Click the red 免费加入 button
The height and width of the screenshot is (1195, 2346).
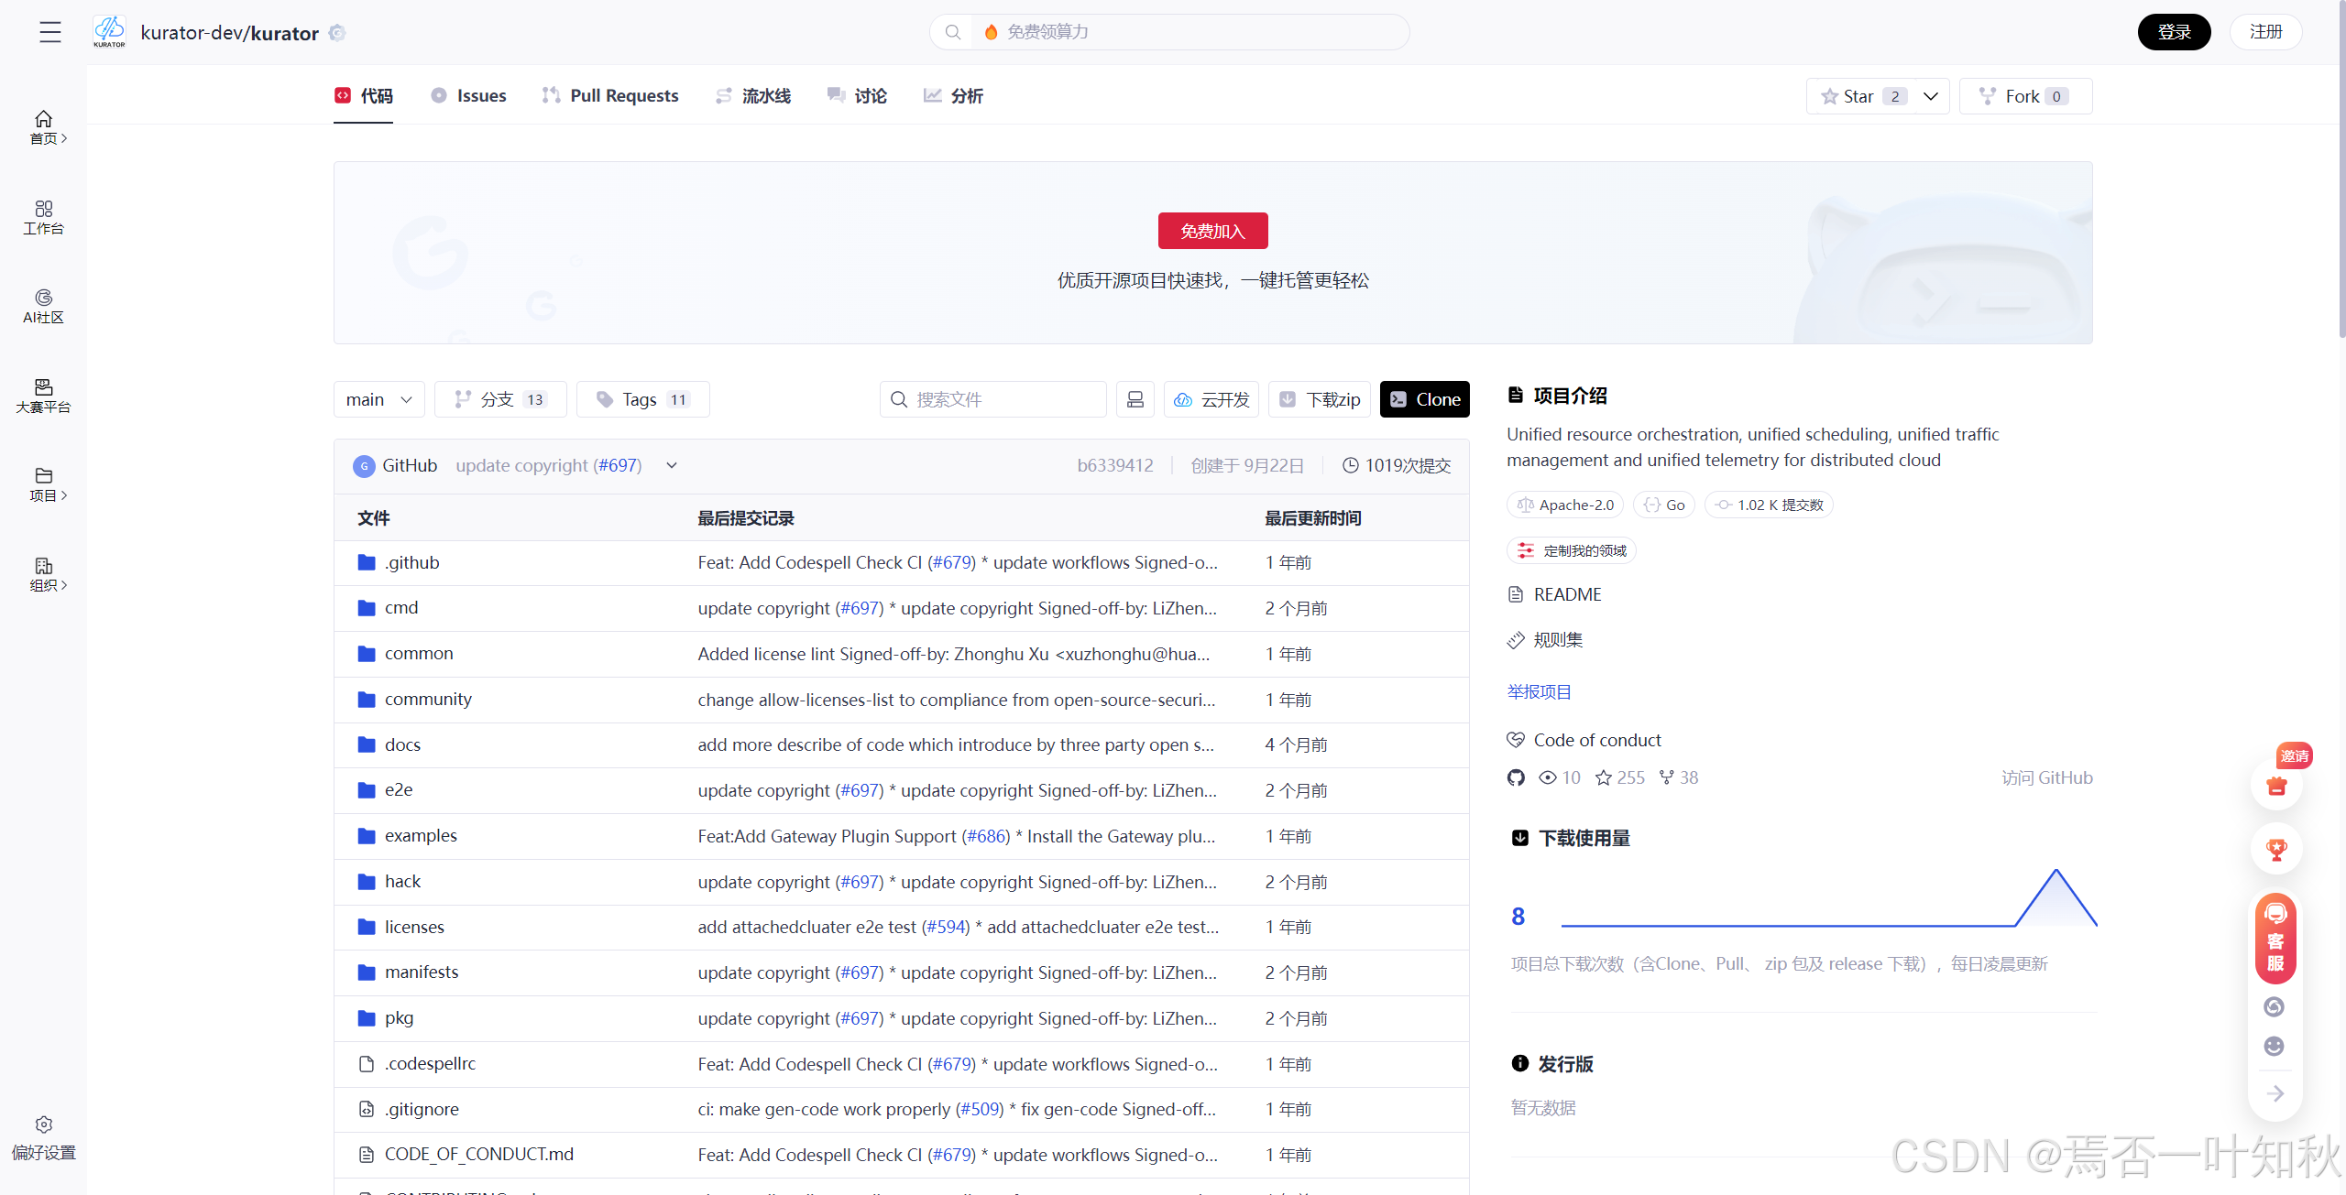click(x=1212, y=231)
